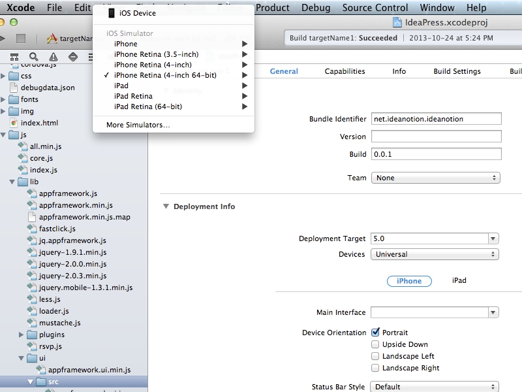The height and width of the screenshot is (392, 522).
Task: Click the fonts folder icon
Action: click(x=14, y=99)
